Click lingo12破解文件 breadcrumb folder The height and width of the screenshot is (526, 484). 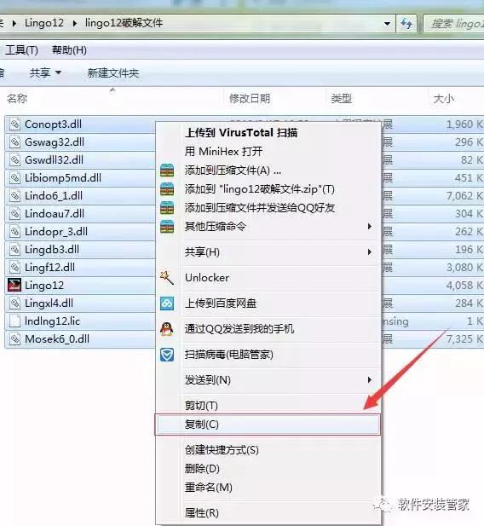pos(124,23)
